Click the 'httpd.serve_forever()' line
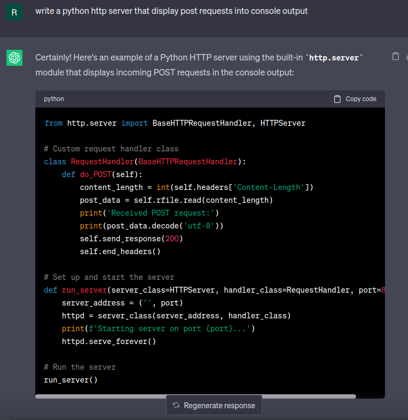408x420 pixels. pyautogui.click(x=109, y=341)
